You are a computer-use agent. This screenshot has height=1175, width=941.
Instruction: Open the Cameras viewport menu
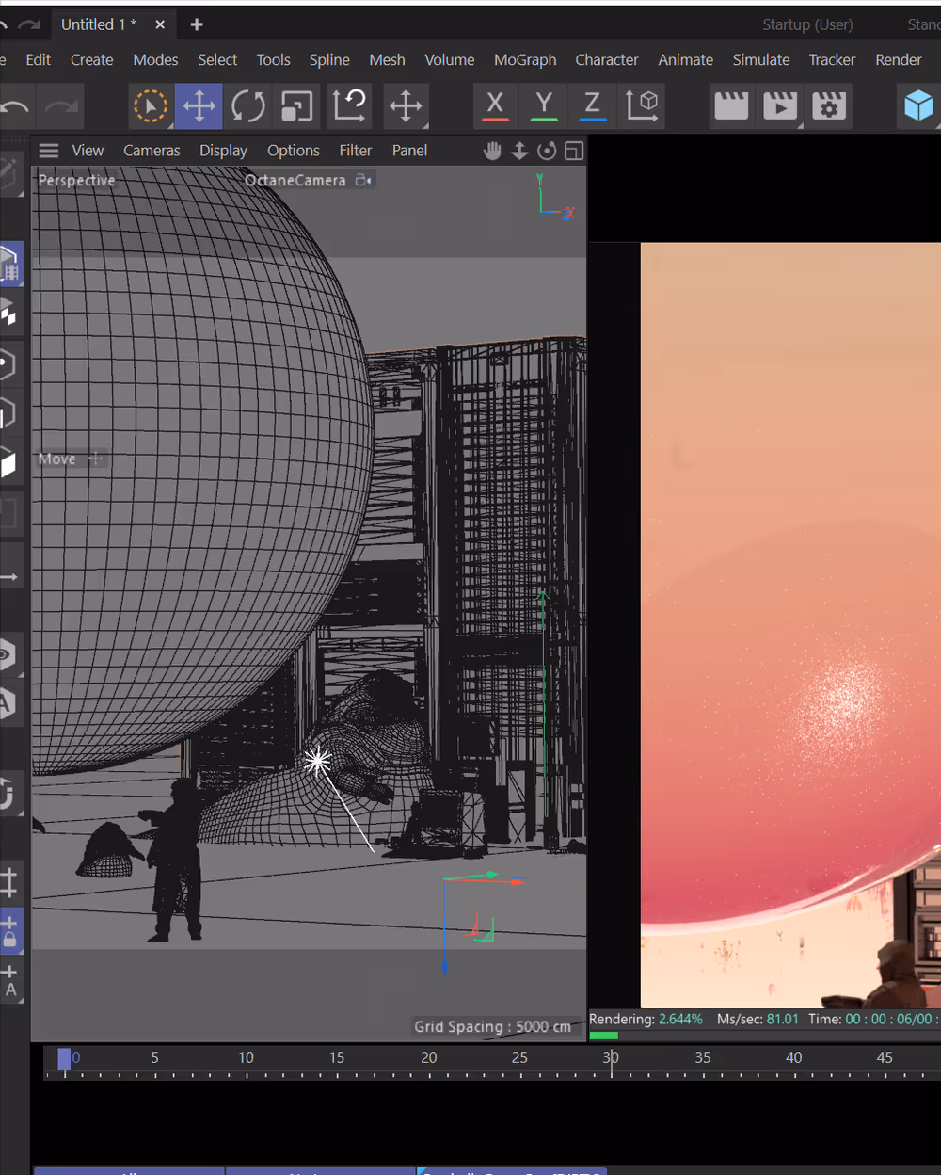pyautogui.click(x=152, y=151)
